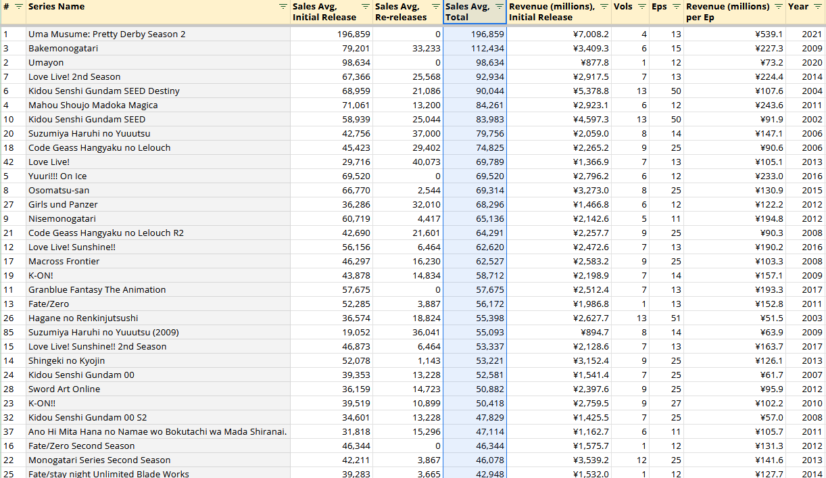
Task: Open the Year column filter
Action: pyautogui.click(x=817, y=7)
